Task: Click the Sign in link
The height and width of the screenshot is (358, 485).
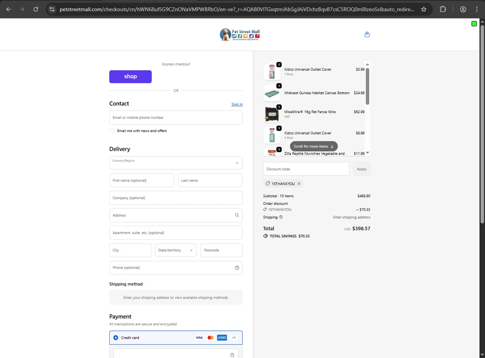Action: click(x=237, y=104)
